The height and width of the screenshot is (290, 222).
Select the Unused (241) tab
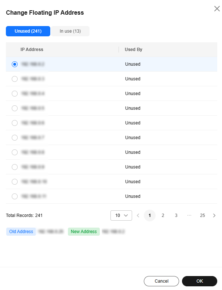[28, 31]
